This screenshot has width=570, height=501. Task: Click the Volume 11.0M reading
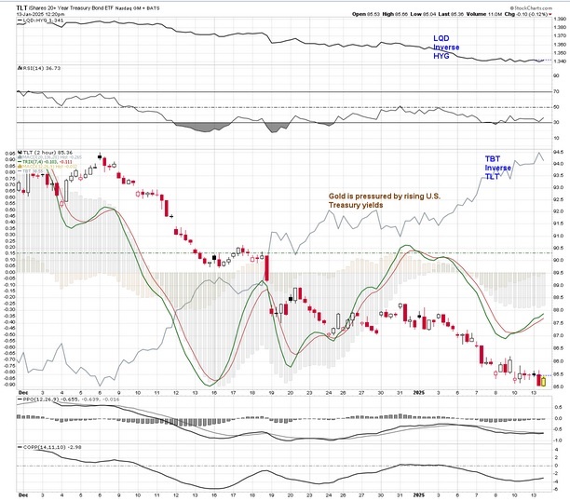484,14
